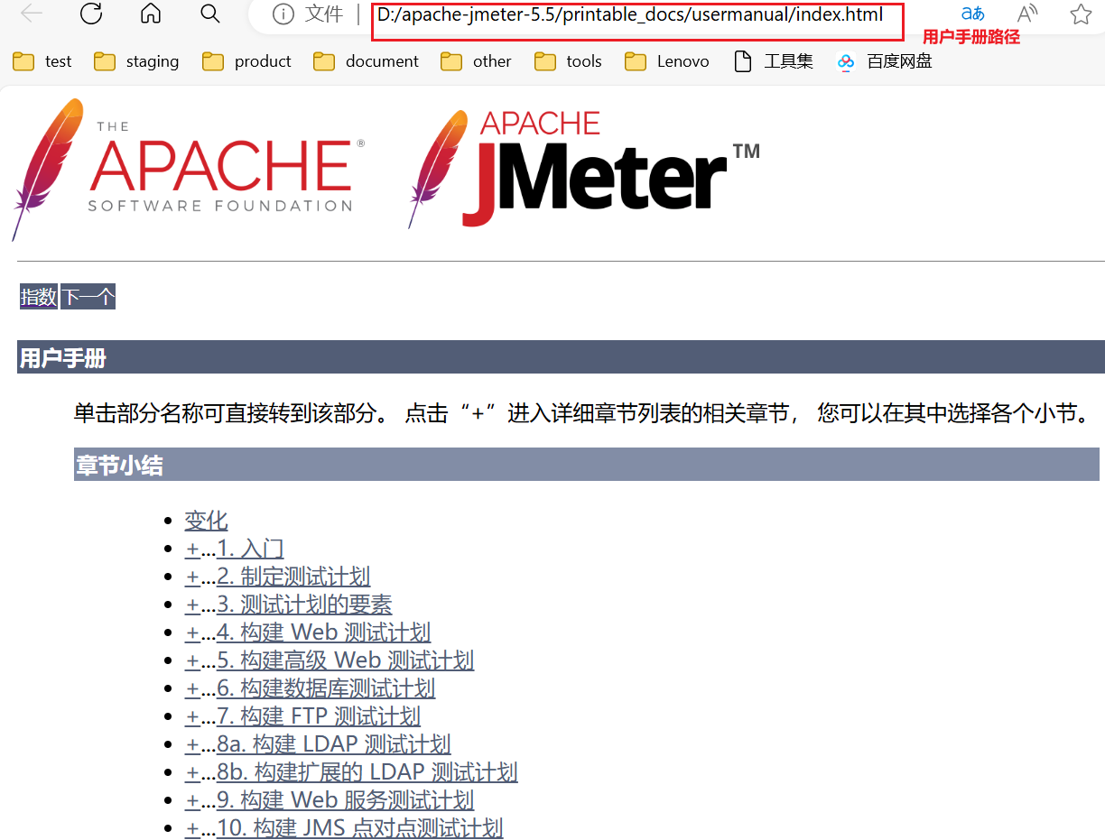Click the search magnifier icon in toolbar
Screen dimensions: 1105x840
(209, 14)
